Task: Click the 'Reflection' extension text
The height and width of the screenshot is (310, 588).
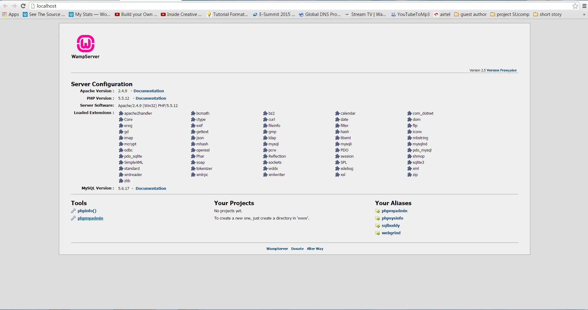Action: [x=277, y=156]
